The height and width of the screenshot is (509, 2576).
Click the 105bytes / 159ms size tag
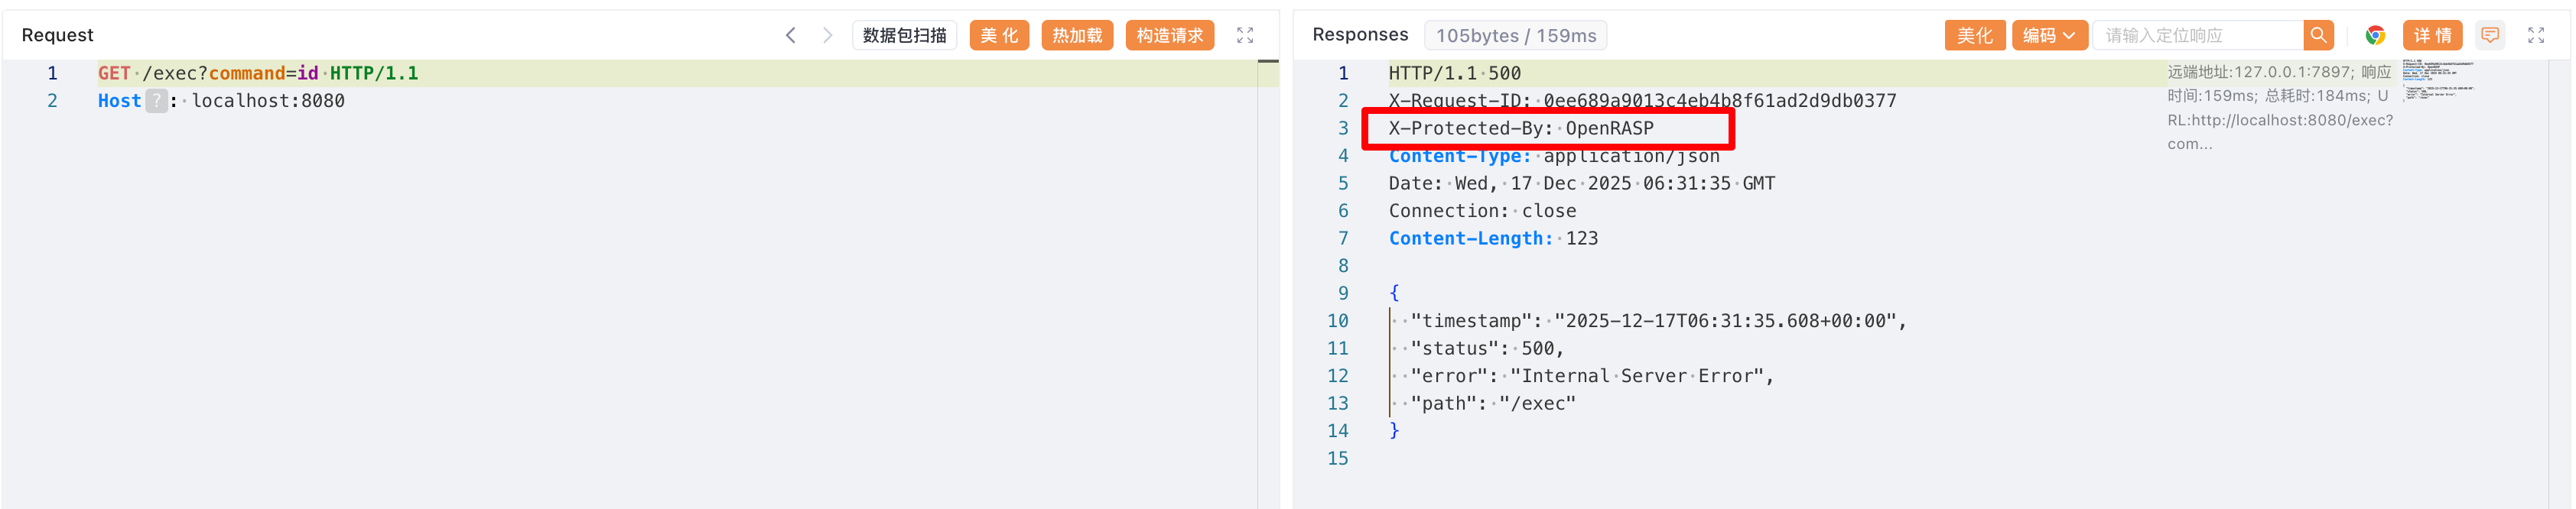click(1515, 35)
